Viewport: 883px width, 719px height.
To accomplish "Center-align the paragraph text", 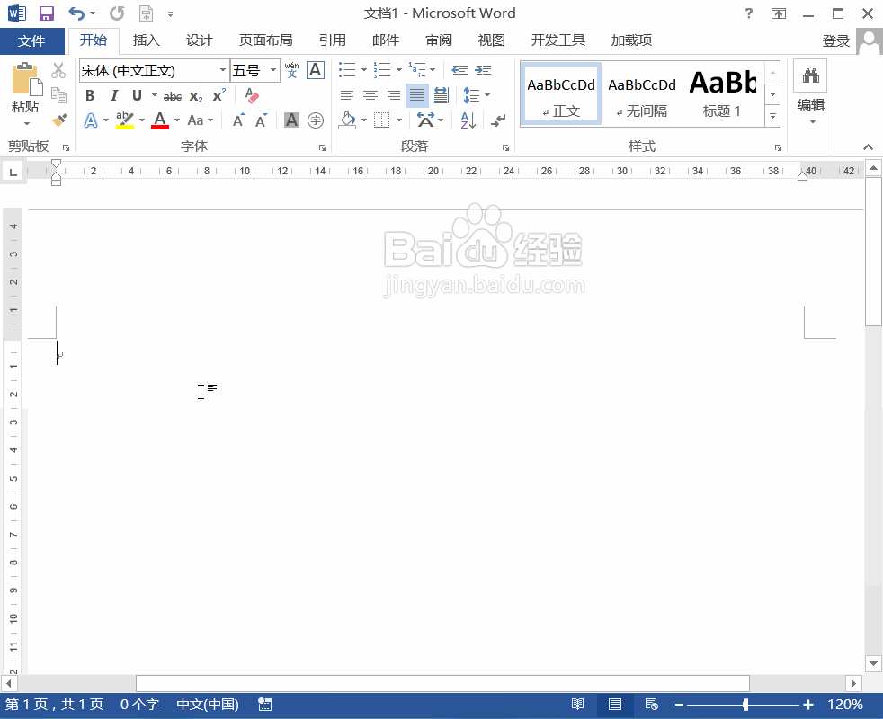I will pos(370,95).
